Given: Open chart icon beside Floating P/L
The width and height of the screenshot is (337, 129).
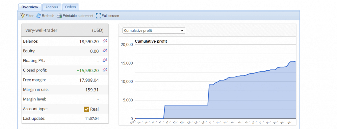Looking at the screenshot, I should [105, 60].
